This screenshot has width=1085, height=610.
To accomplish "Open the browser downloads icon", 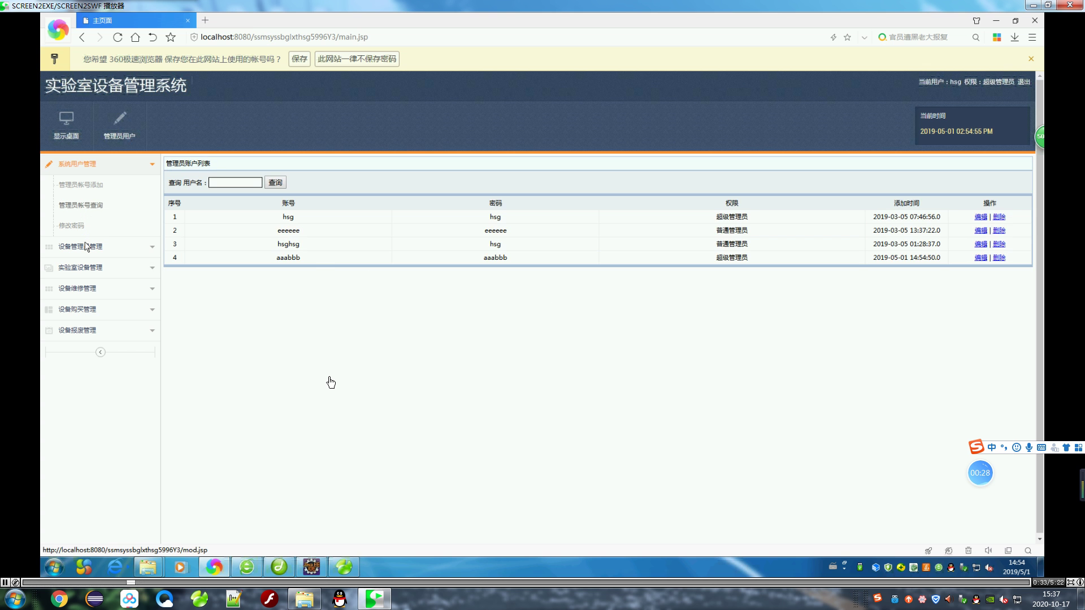I will click(1015, 37).
